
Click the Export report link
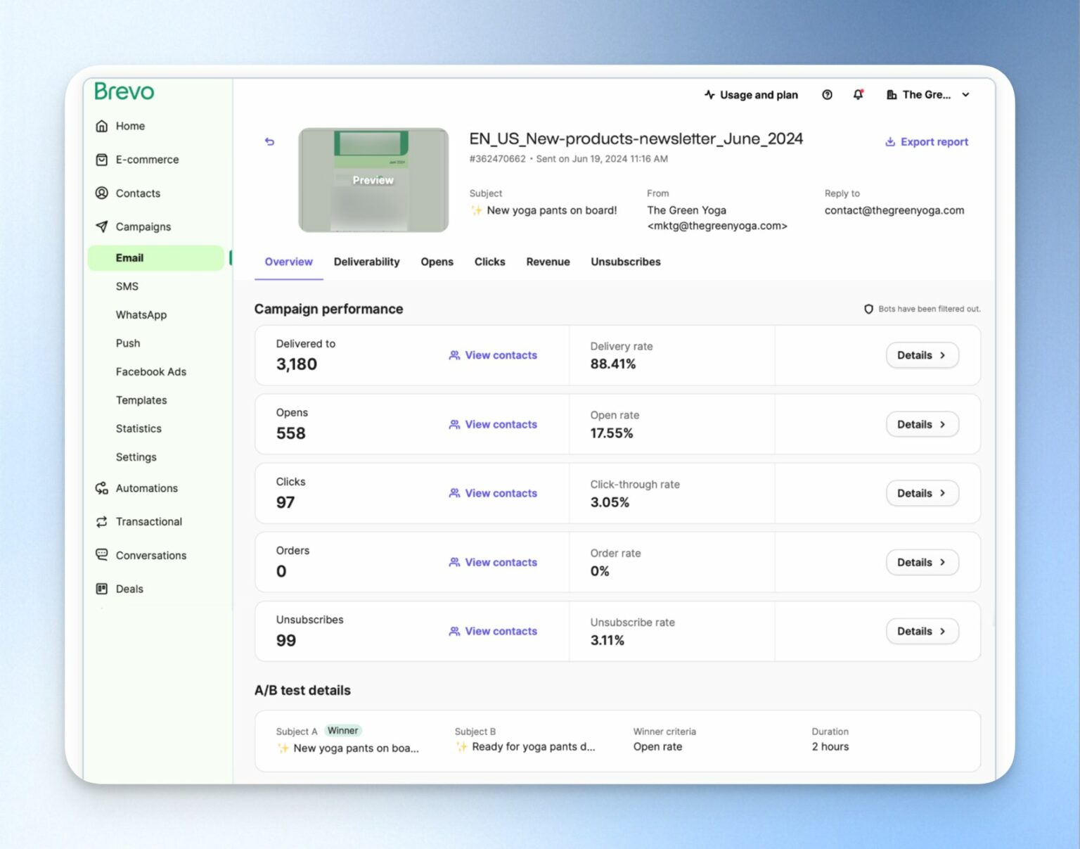click(926, 141)
